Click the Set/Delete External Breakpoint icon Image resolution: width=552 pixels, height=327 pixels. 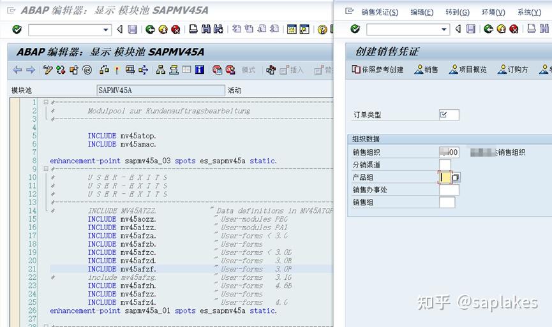point(230,70)
